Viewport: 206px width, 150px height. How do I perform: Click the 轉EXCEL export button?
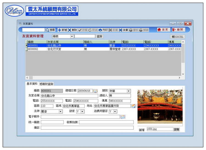177,37
